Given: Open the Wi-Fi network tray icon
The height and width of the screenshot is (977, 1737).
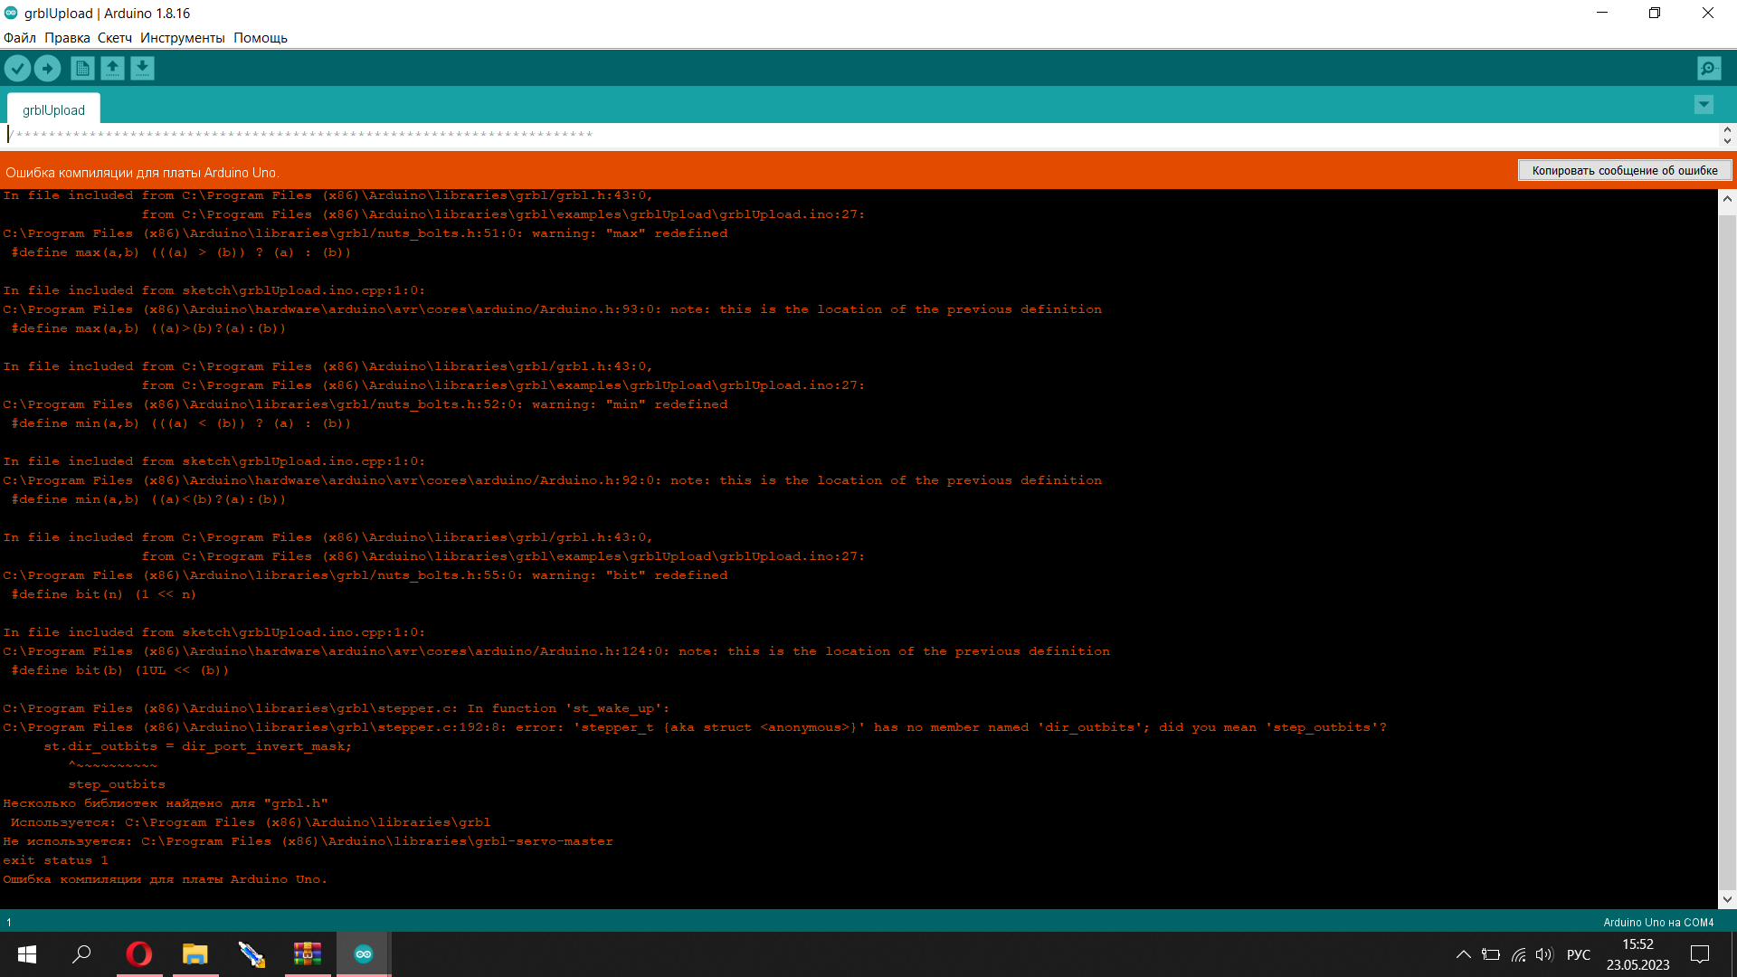Looking at the screenshot, I should click(x=1519, y=954).
